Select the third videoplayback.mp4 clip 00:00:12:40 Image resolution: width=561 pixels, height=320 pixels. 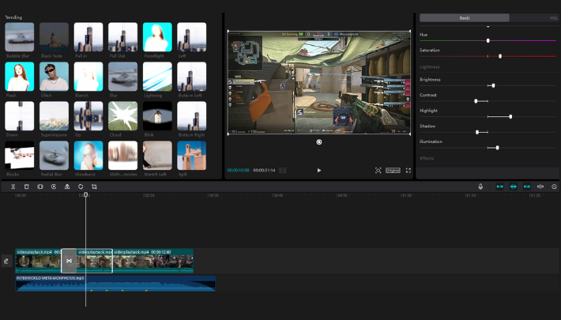pos(153,261)
